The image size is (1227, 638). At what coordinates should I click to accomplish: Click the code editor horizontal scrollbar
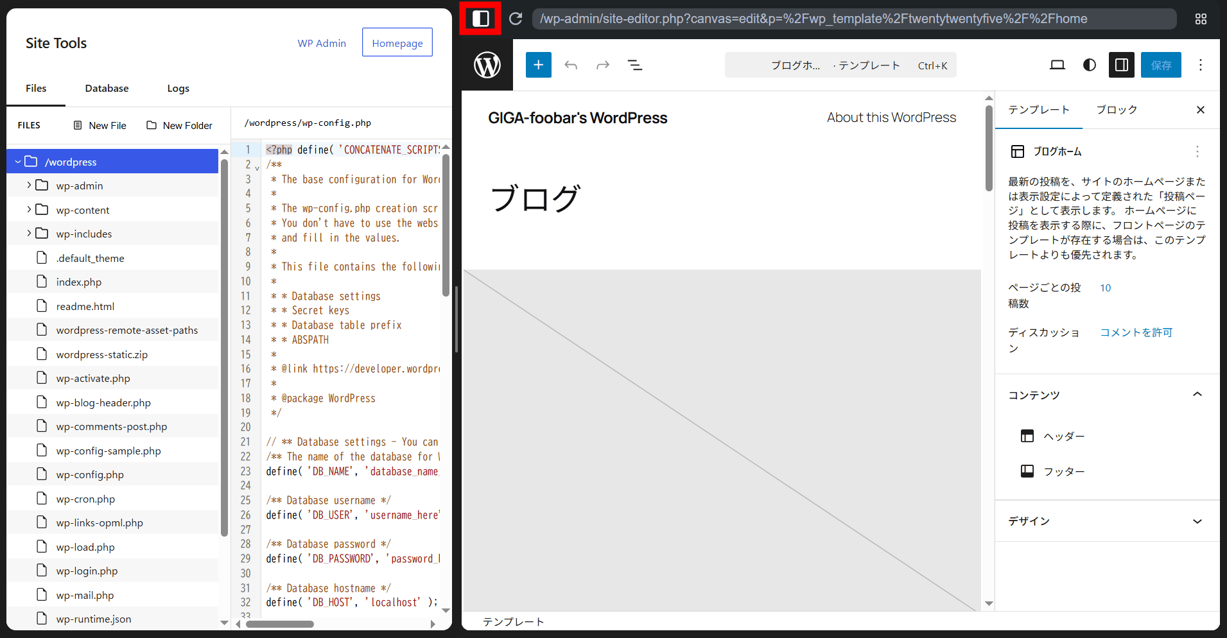tap(280, 624)
